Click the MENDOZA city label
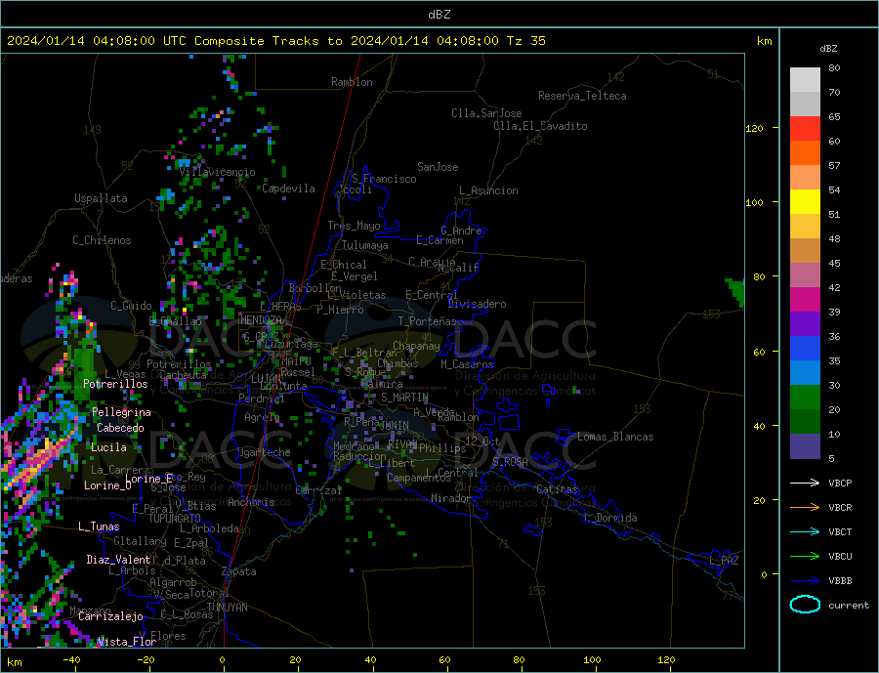This screenshot has width=879, height=673. click(x=261, y=320)
